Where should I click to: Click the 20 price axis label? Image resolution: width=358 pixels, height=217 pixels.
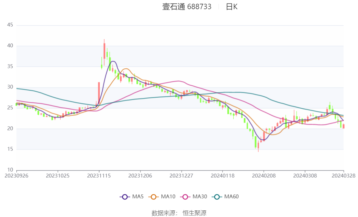(10, 128)
